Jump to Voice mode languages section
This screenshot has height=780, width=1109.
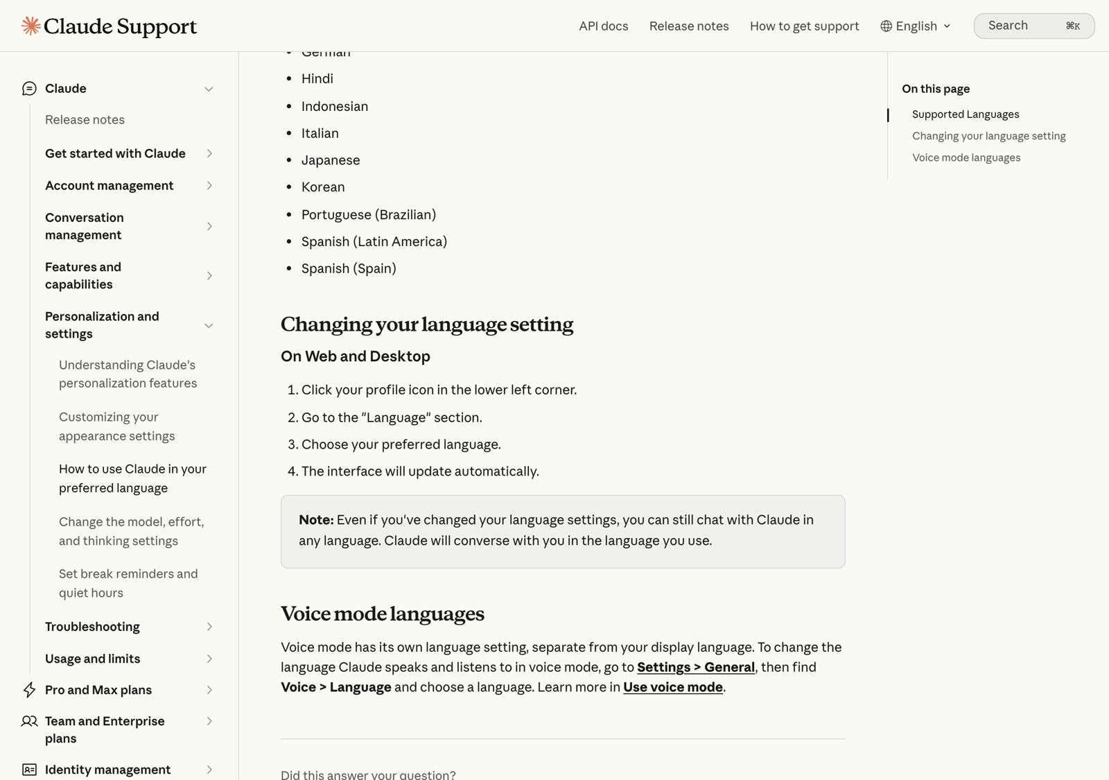point(966,157)
